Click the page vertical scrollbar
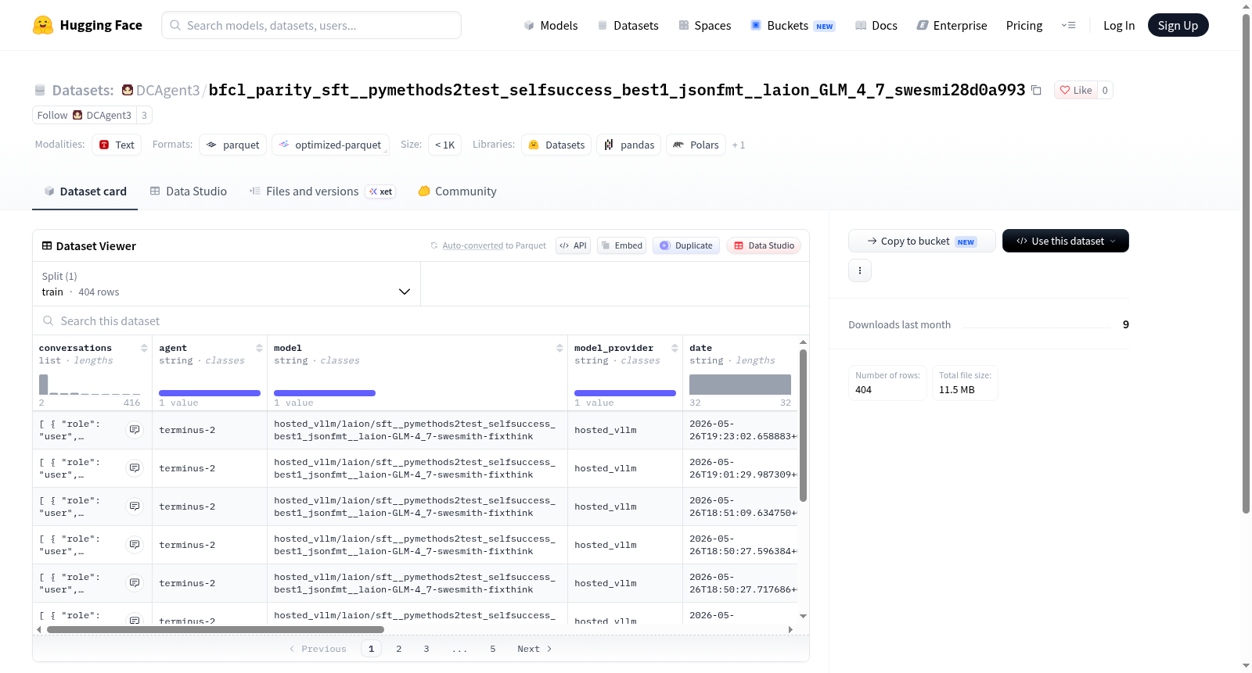 [x=1246, y=263]
